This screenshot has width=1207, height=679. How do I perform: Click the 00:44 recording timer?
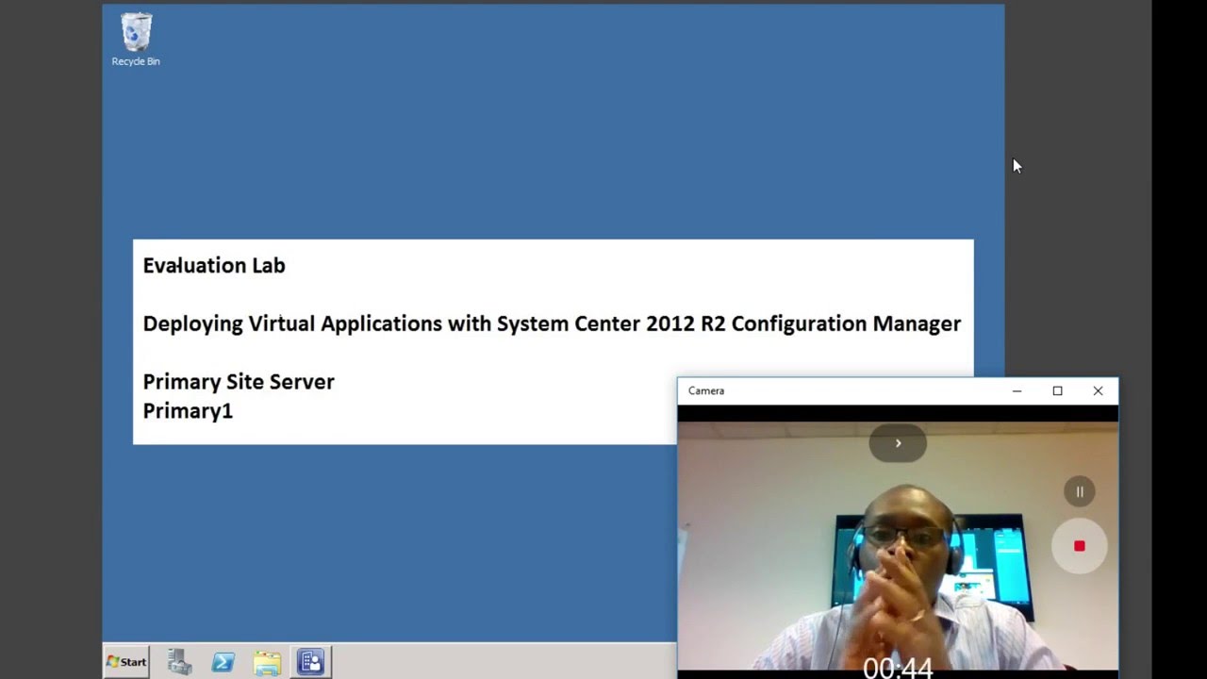[898, 668]
